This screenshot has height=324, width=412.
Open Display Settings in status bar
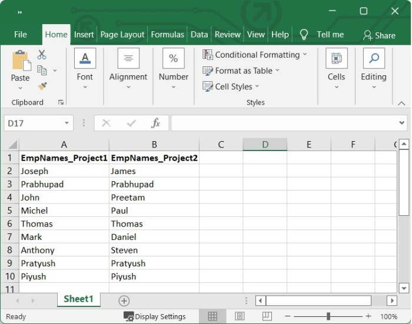click(154, 316)
